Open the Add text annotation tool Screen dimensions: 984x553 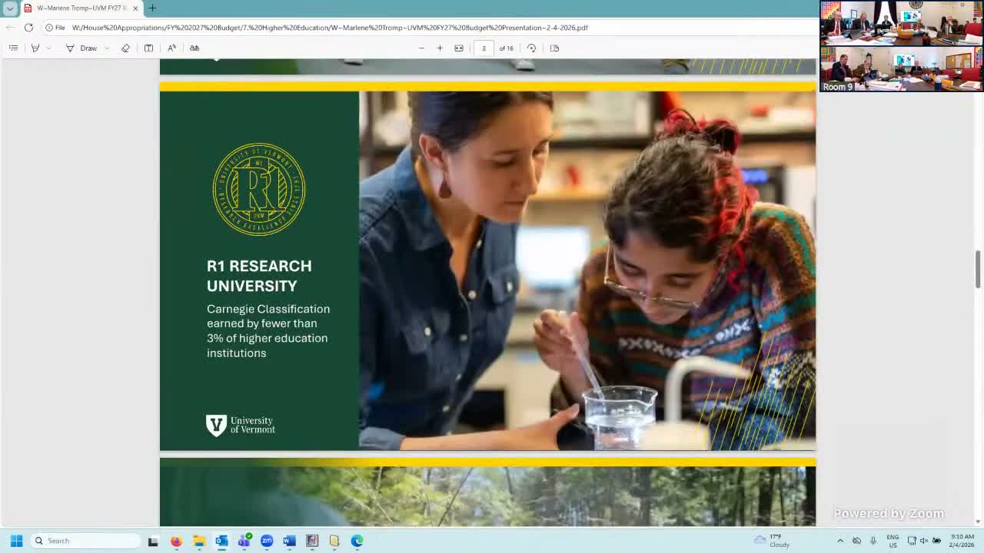(x=148, y=48)
